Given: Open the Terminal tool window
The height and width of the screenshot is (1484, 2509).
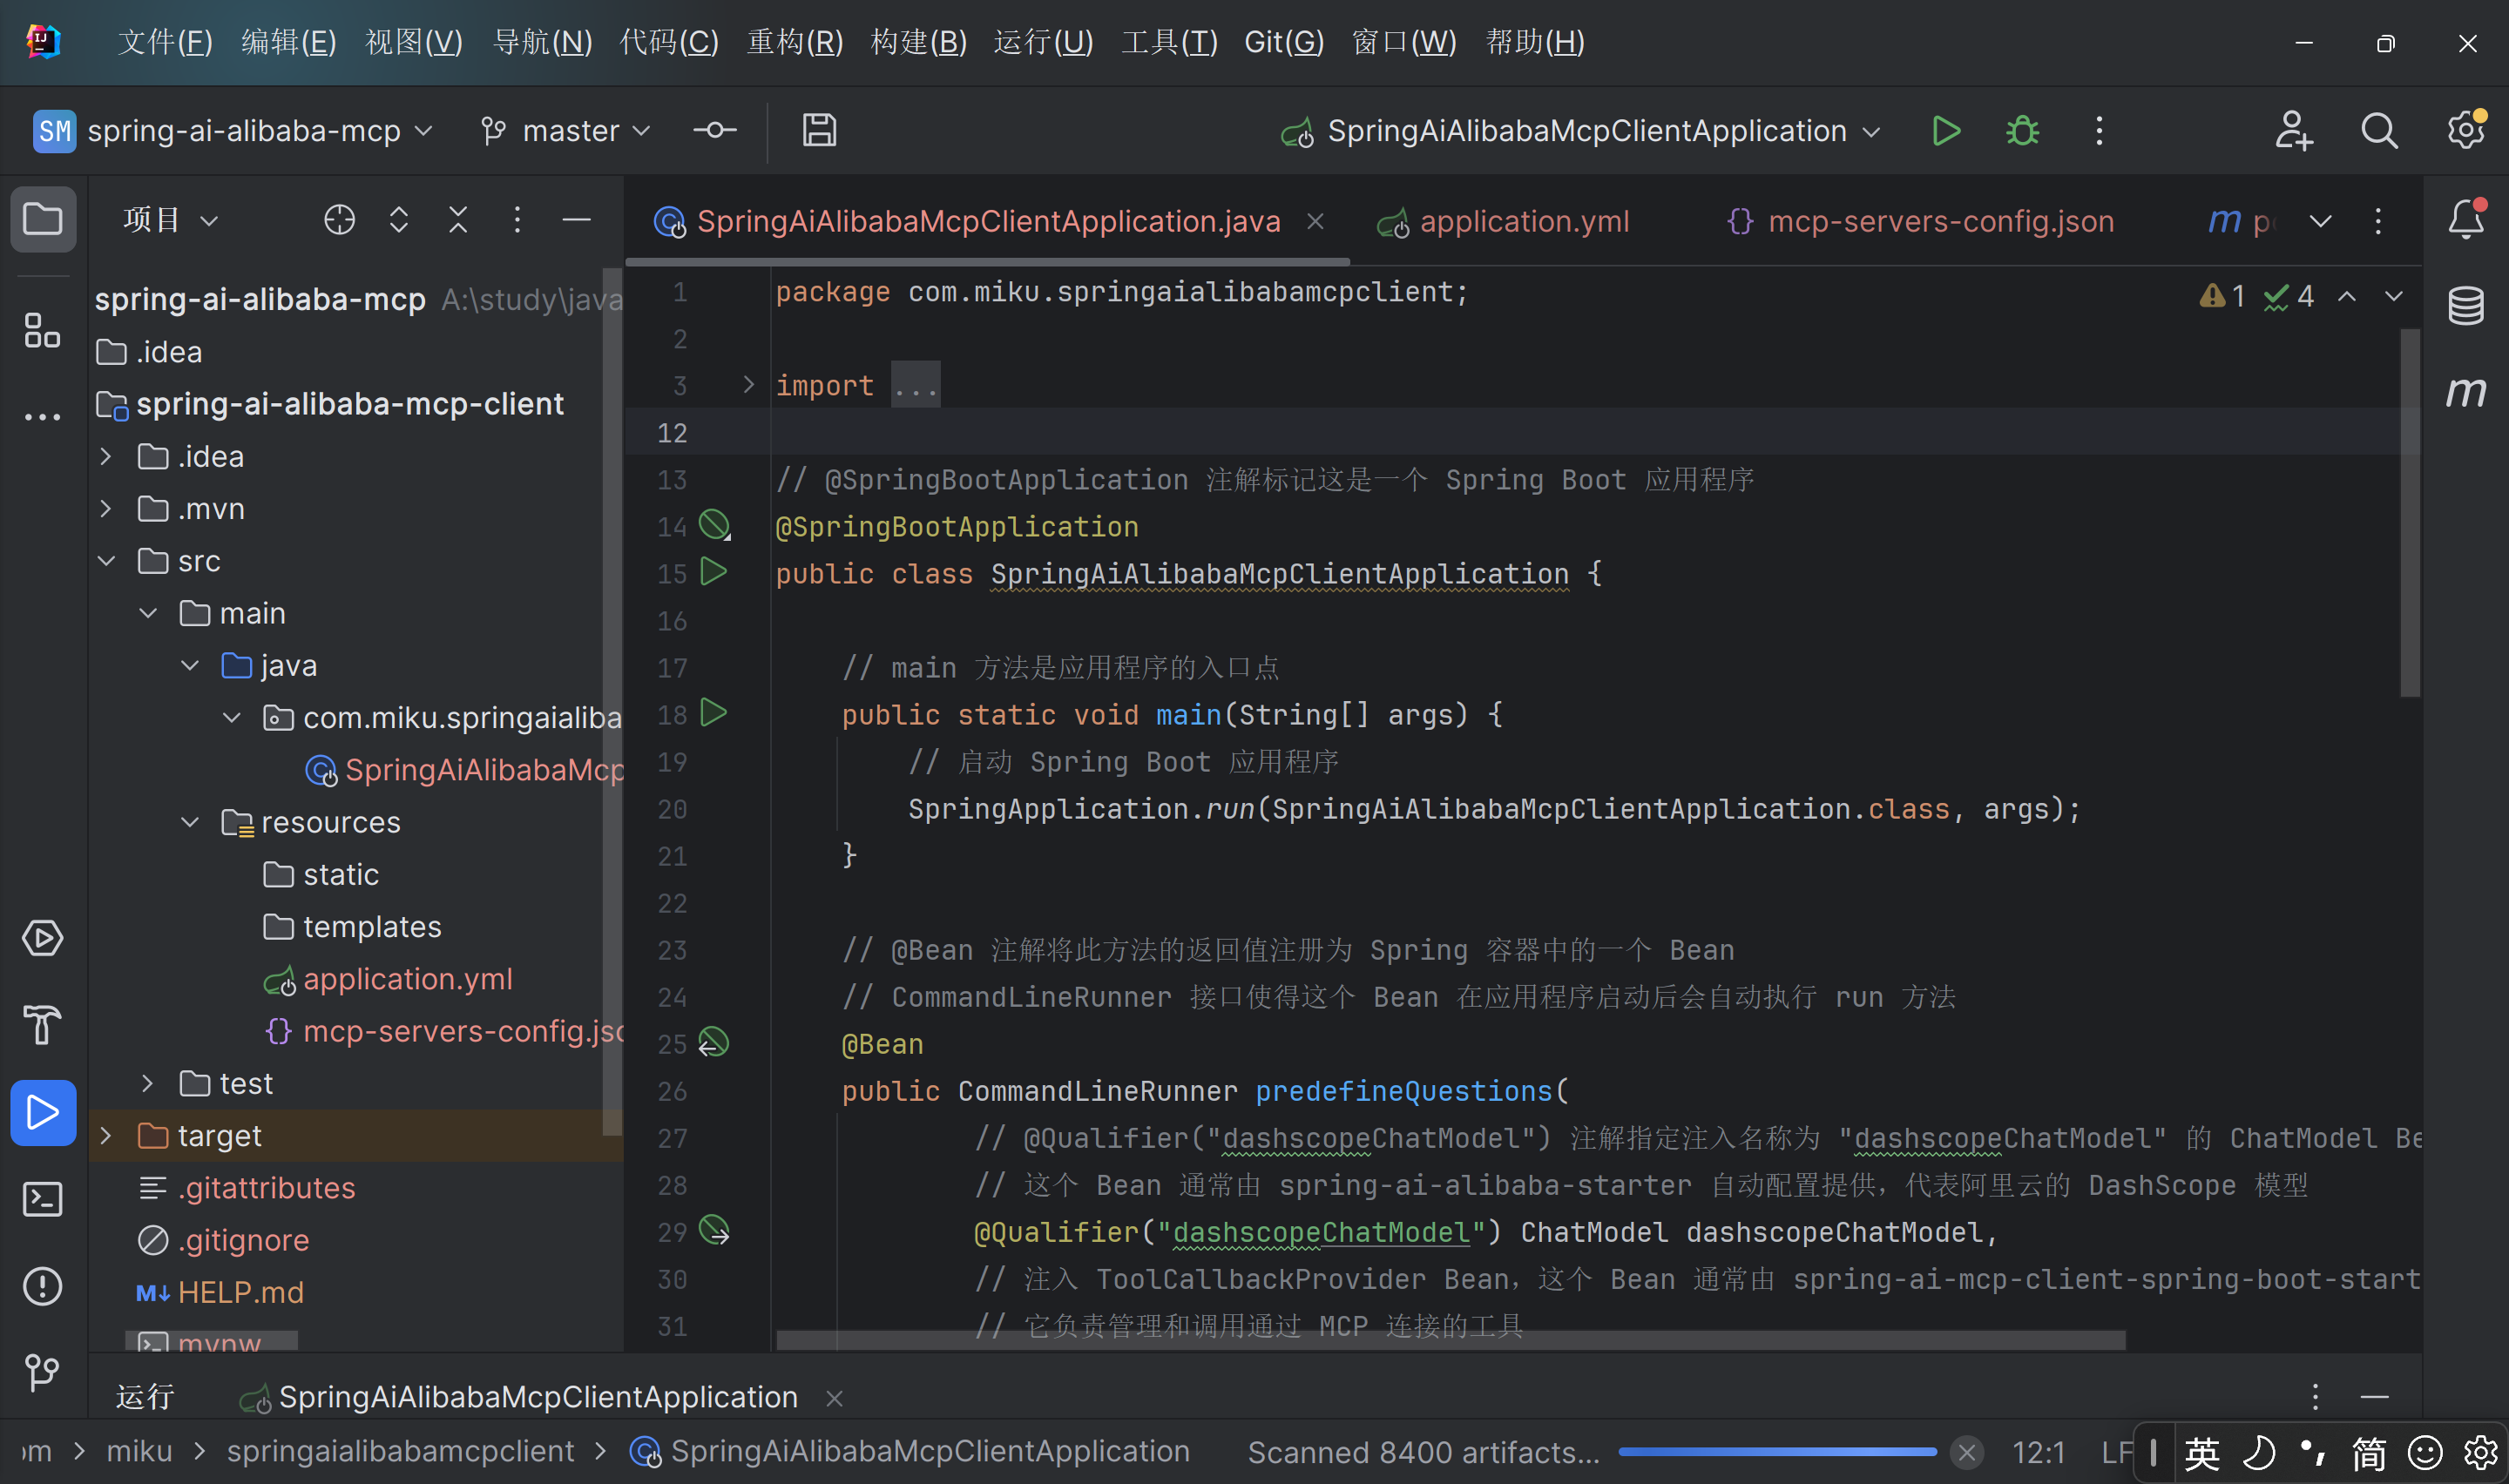Looking at the screenshot, I should point(42,1199).
